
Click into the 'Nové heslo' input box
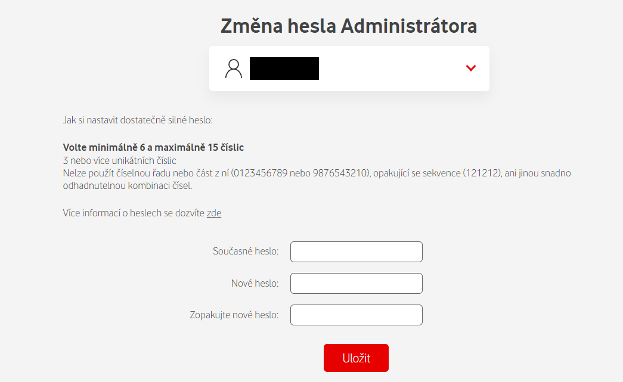click(356, 283)
